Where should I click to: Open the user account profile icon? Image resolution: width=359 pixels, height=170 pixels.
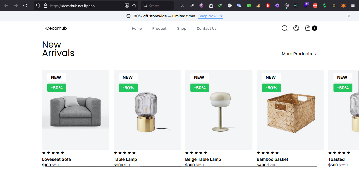tap(296, 28)
